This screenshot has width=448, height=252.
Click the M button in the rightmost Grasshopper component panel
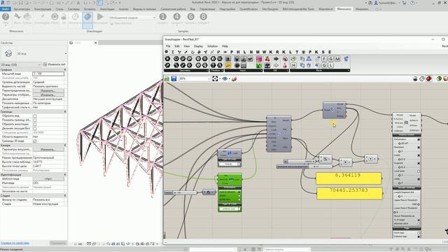tap(337, 59)
